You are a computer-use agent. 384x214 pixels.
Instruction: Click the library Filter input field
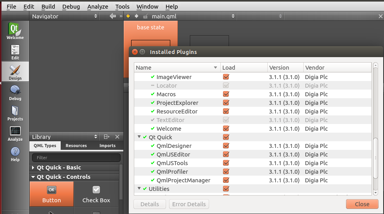click(x=76, y=158)
